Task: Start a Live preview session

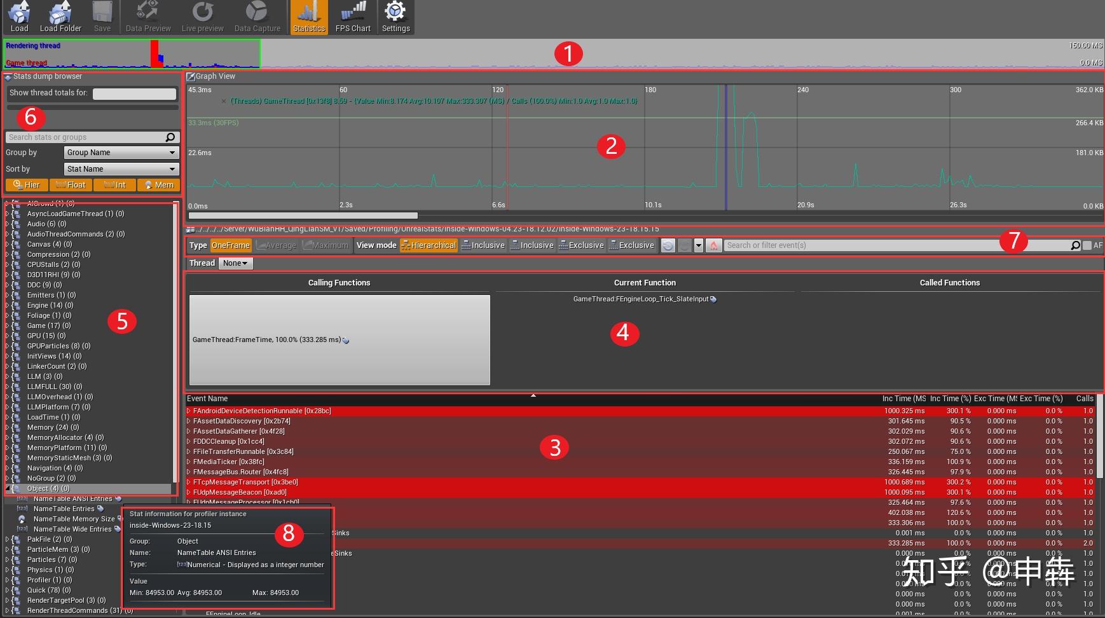Action: (202, 16)
